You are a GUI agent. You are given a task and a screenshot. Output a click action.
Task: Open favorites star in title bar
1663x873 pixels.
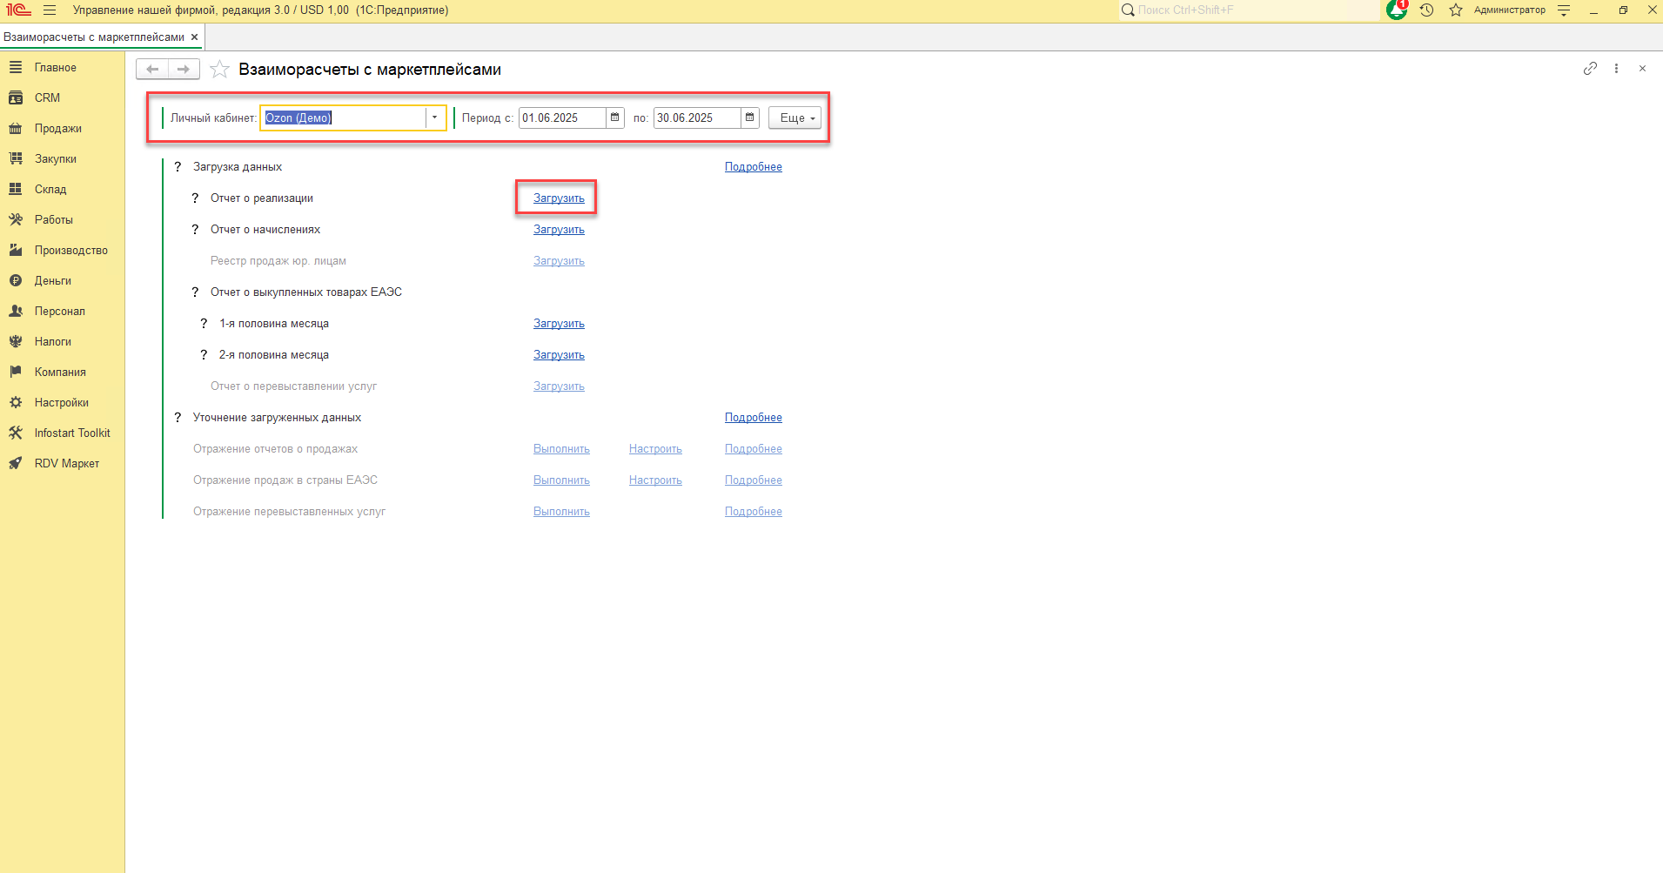click(1456, 10)
